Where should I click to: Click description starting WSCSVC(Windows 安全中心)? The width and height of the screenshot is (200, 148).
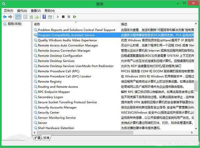[157, 113]
